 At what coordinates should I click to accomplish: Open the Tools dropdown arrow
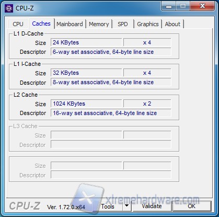point(127,206)
